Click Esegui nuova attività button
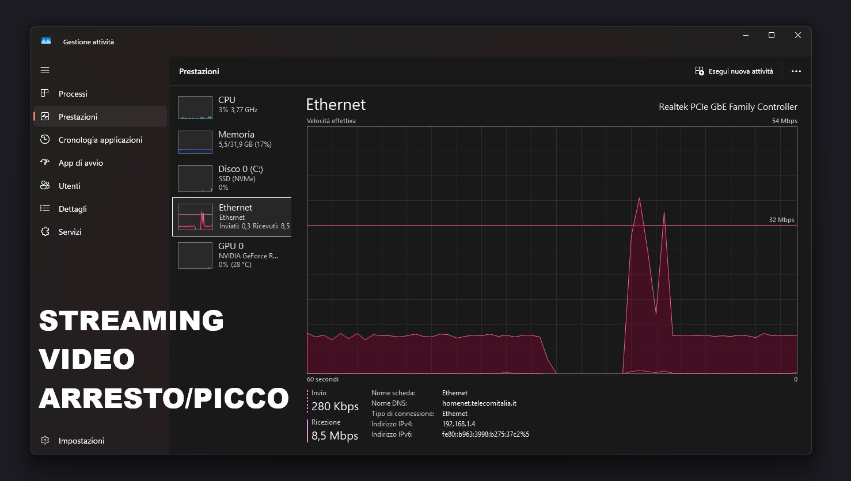 click(x=734, y=71)
